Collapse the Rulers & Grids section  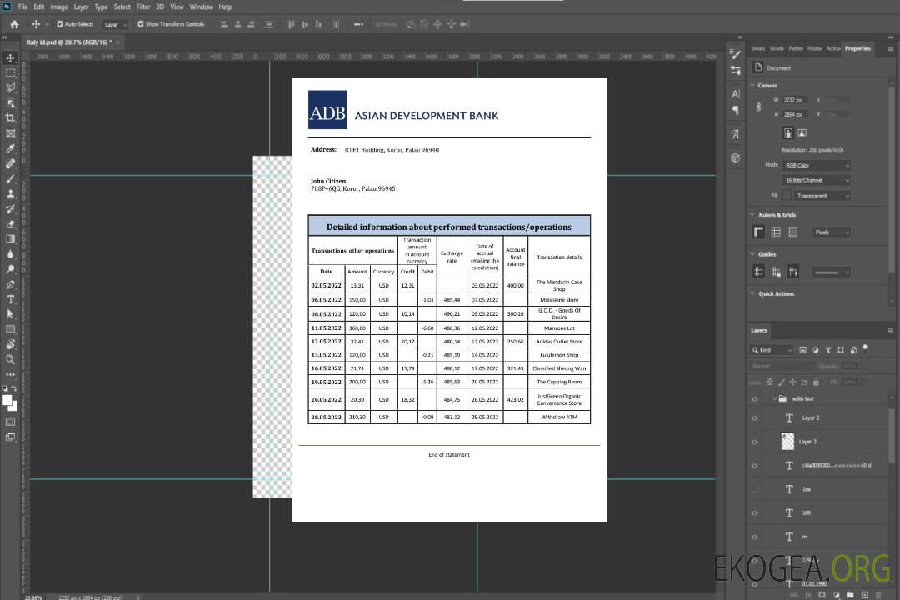tap(753, 215)
